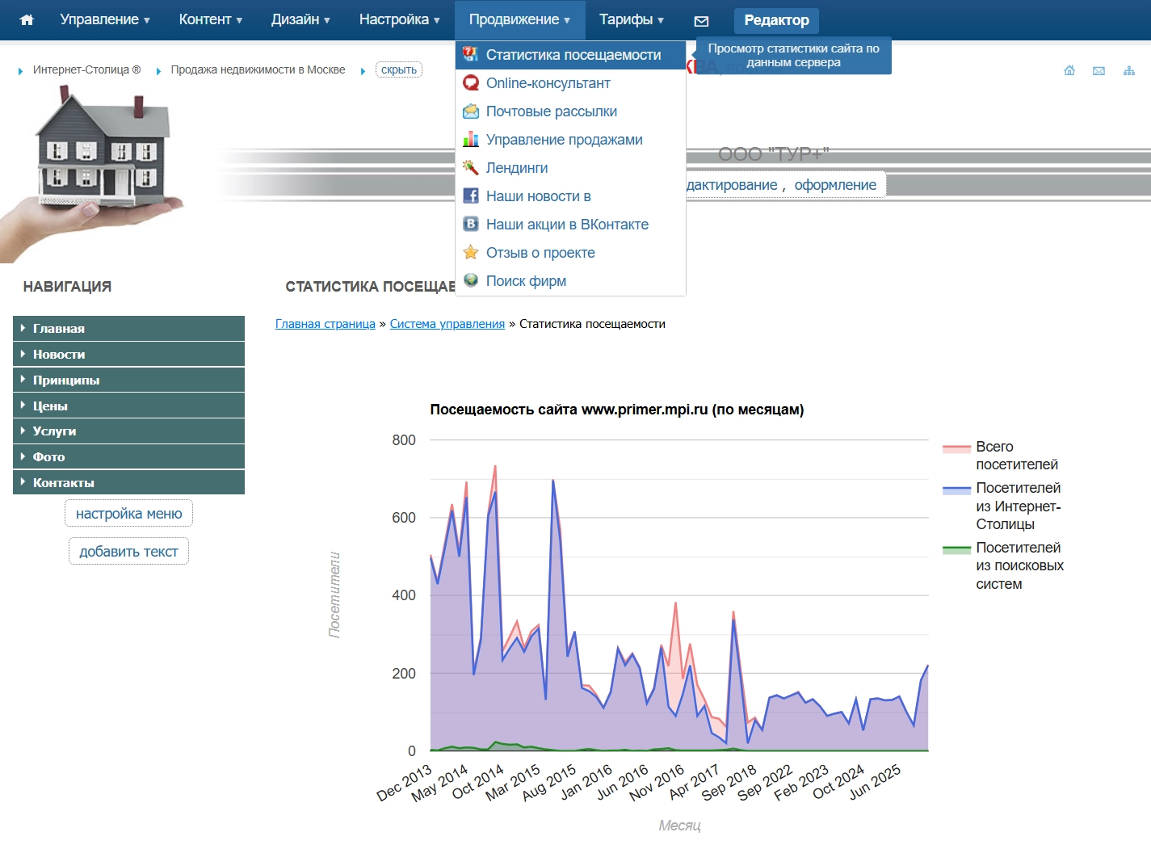Click the Управление продажами chart icon
This screenshot has width=1151, height=849.
click(470, 140)
